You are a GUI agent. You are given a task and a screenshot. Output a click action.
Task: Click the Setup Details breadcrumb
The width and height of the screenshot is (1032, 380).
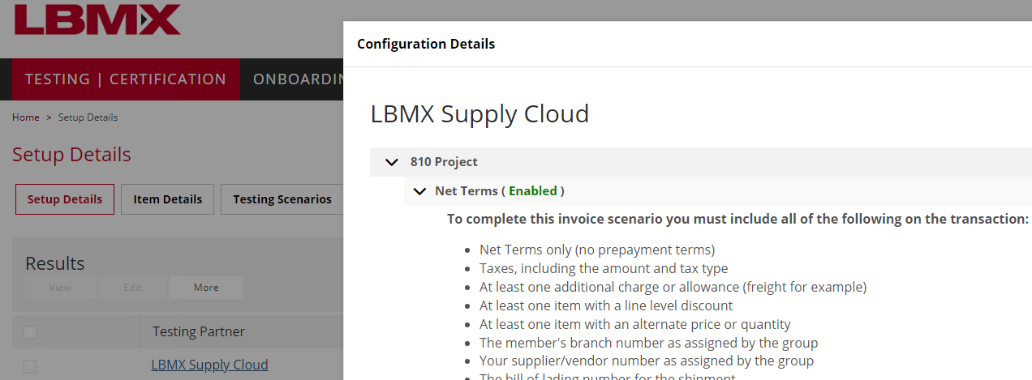[88, 117]
